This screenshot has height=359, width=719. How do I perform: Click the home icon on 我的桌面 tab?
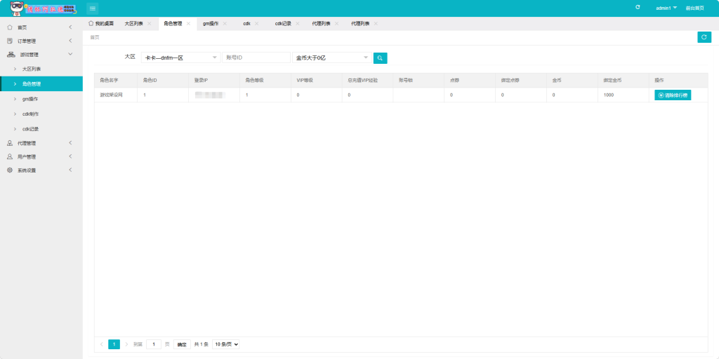tap(91, 23)
